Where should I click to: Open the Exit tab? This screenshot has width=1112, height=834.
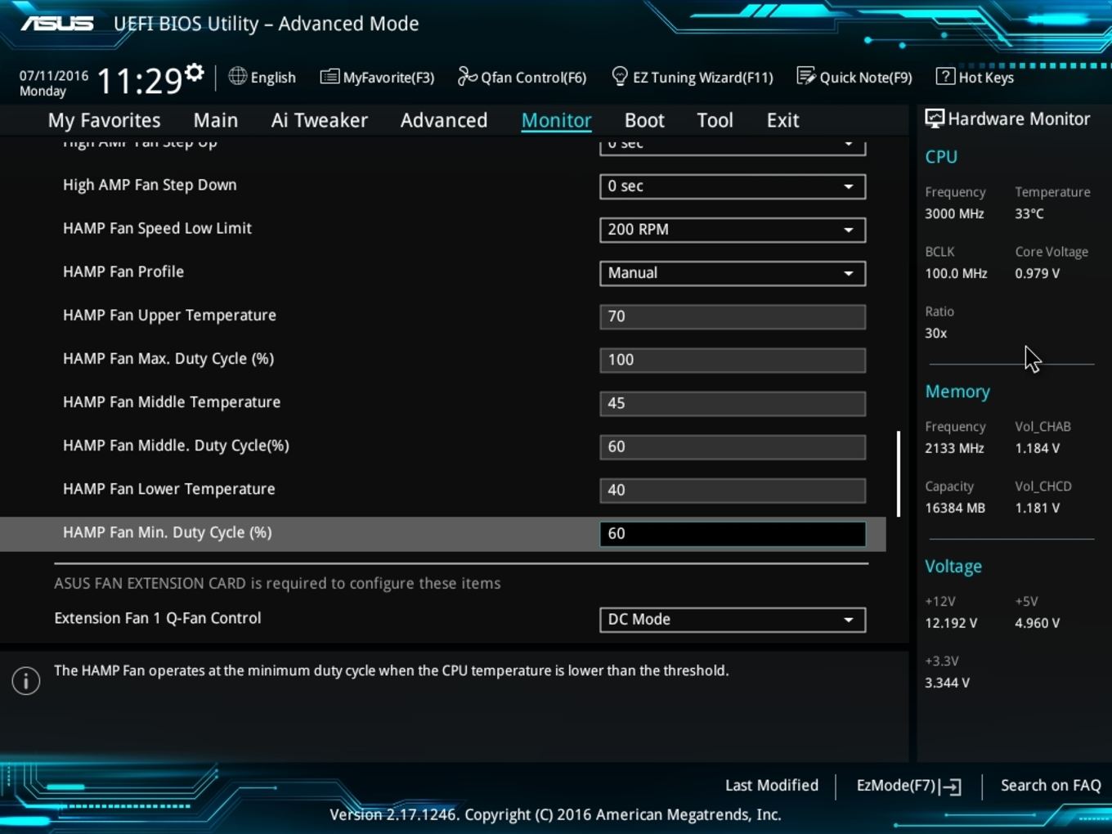782,120
